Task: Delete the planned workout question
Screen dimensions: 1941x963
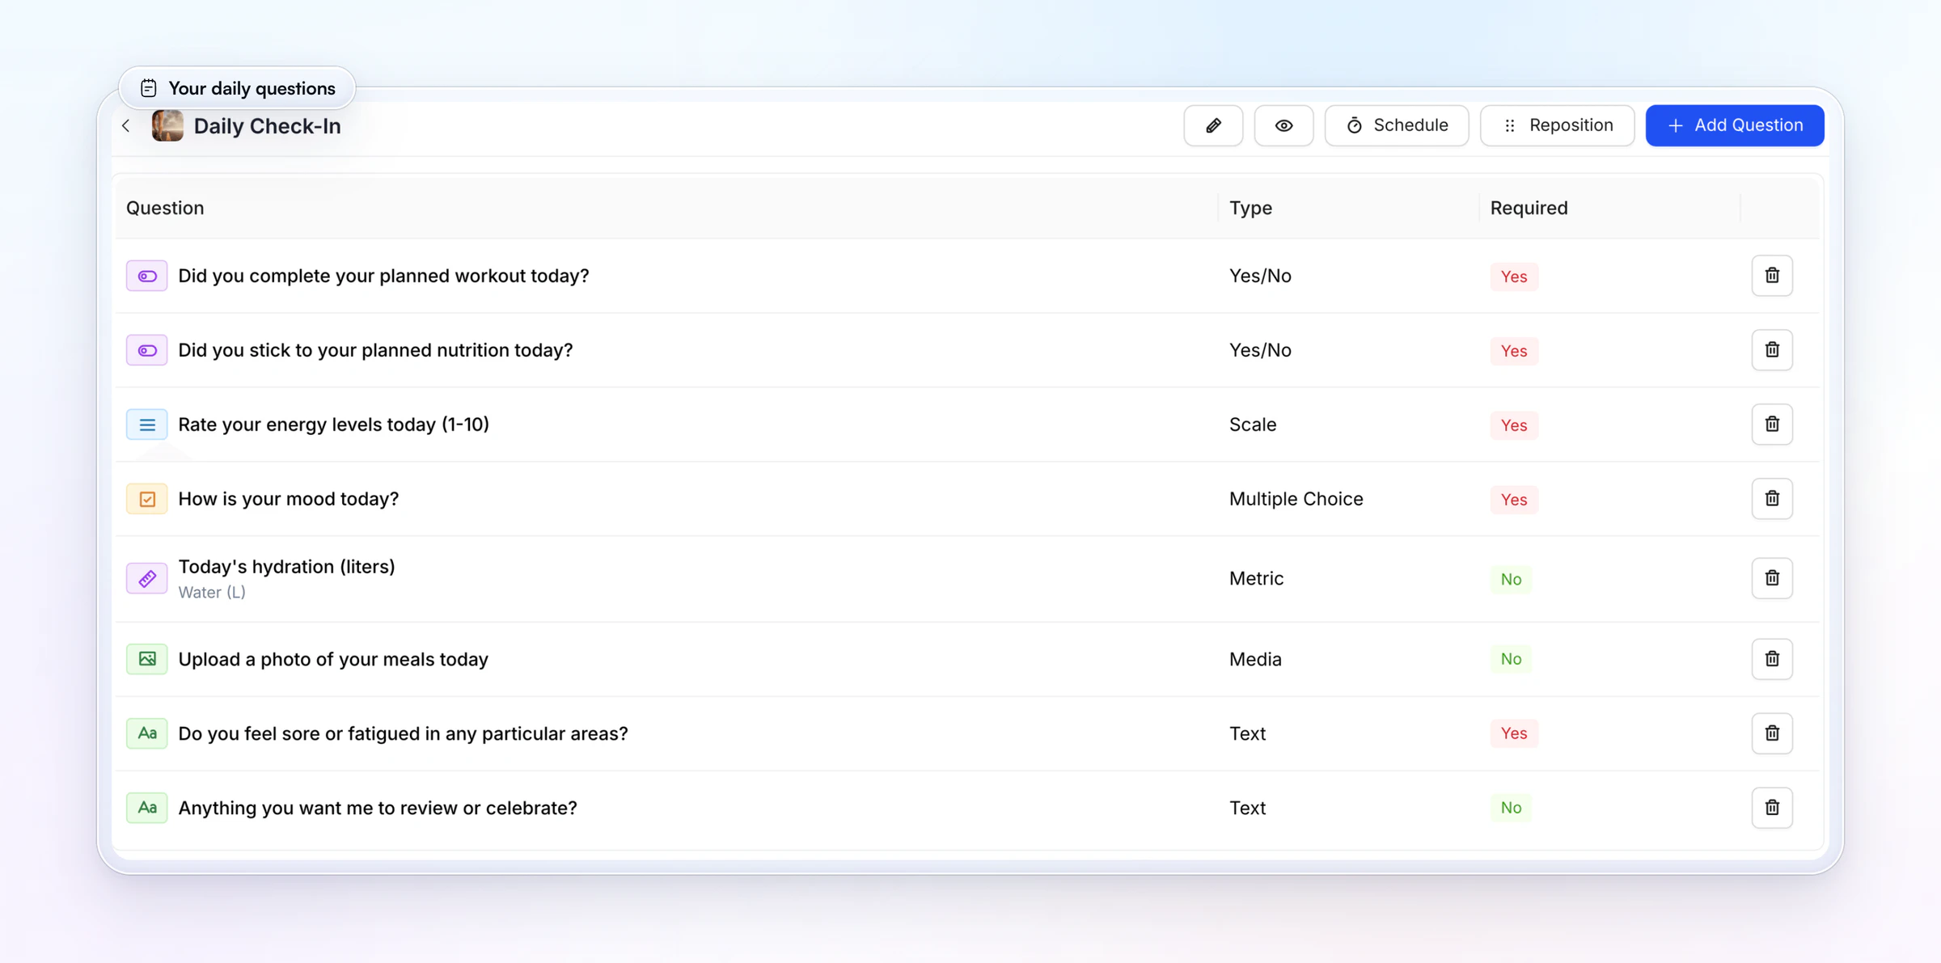Action: tap(1772, 276)
